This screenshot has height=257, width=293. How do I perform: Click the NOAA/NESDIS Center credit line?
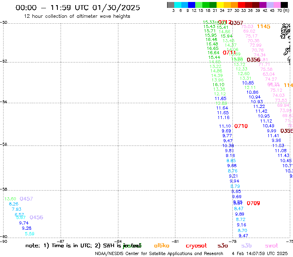coord(159,253)
